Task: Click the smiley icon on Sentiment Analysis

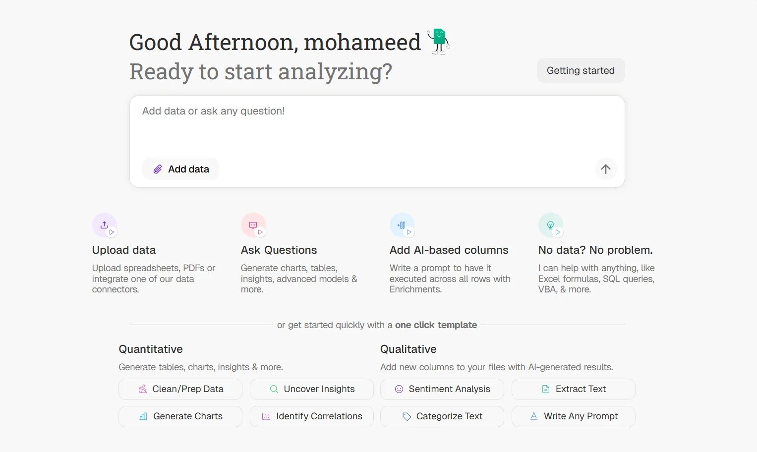Action: coord(399,389)
